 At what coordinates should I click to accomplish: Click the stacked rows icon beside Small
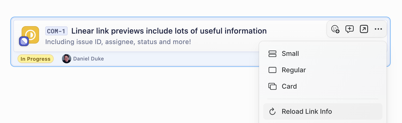pos(272,54)
